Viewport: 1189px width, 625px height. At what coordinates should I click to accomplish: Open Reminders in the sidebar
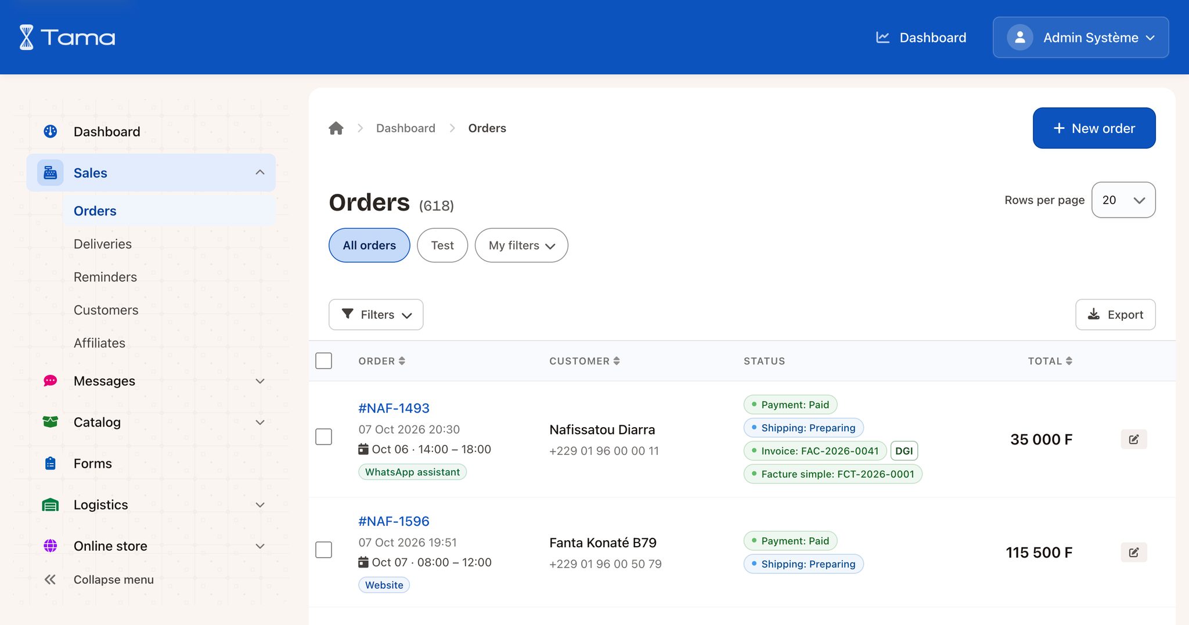(x=105, y=277)
